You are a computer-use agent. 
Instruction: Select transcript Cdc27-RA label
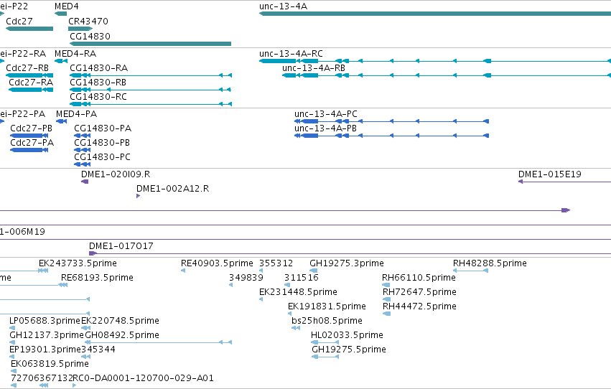31,82
